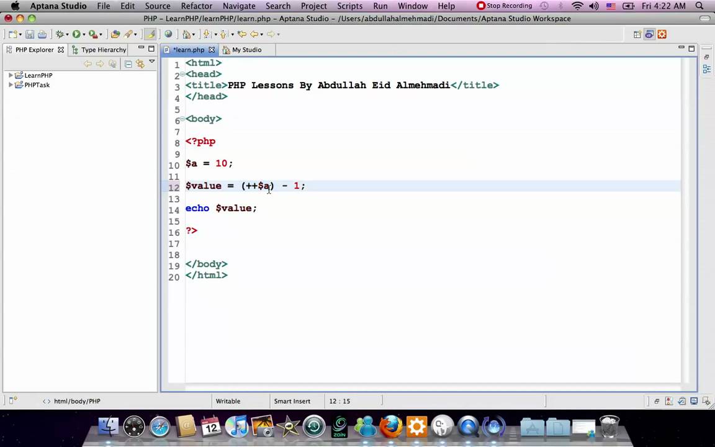715x447 pixels.
Task: Navigate back with the yellow left arrow
Action: (x=254, y=34)
